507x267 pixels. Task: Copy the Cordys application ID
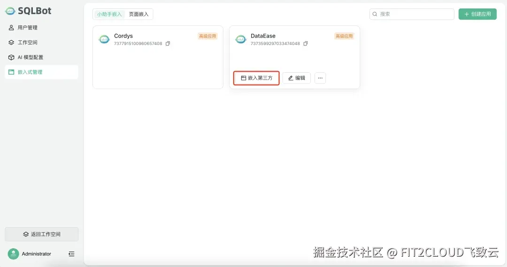(x=168, y=44)
